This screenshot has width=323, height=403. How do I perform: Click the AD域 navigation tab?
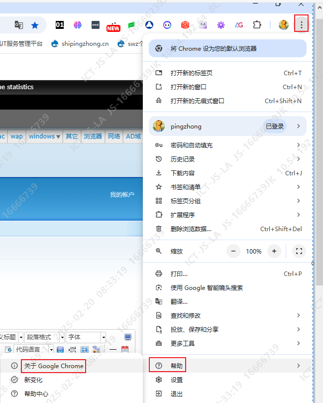(133, 136)
